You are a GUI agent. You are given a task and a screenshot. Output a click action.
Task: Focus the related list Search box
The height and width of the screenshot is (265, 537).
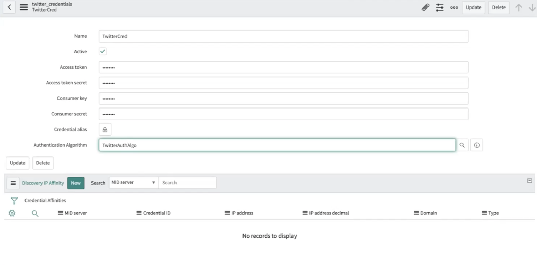click(187, 183)
